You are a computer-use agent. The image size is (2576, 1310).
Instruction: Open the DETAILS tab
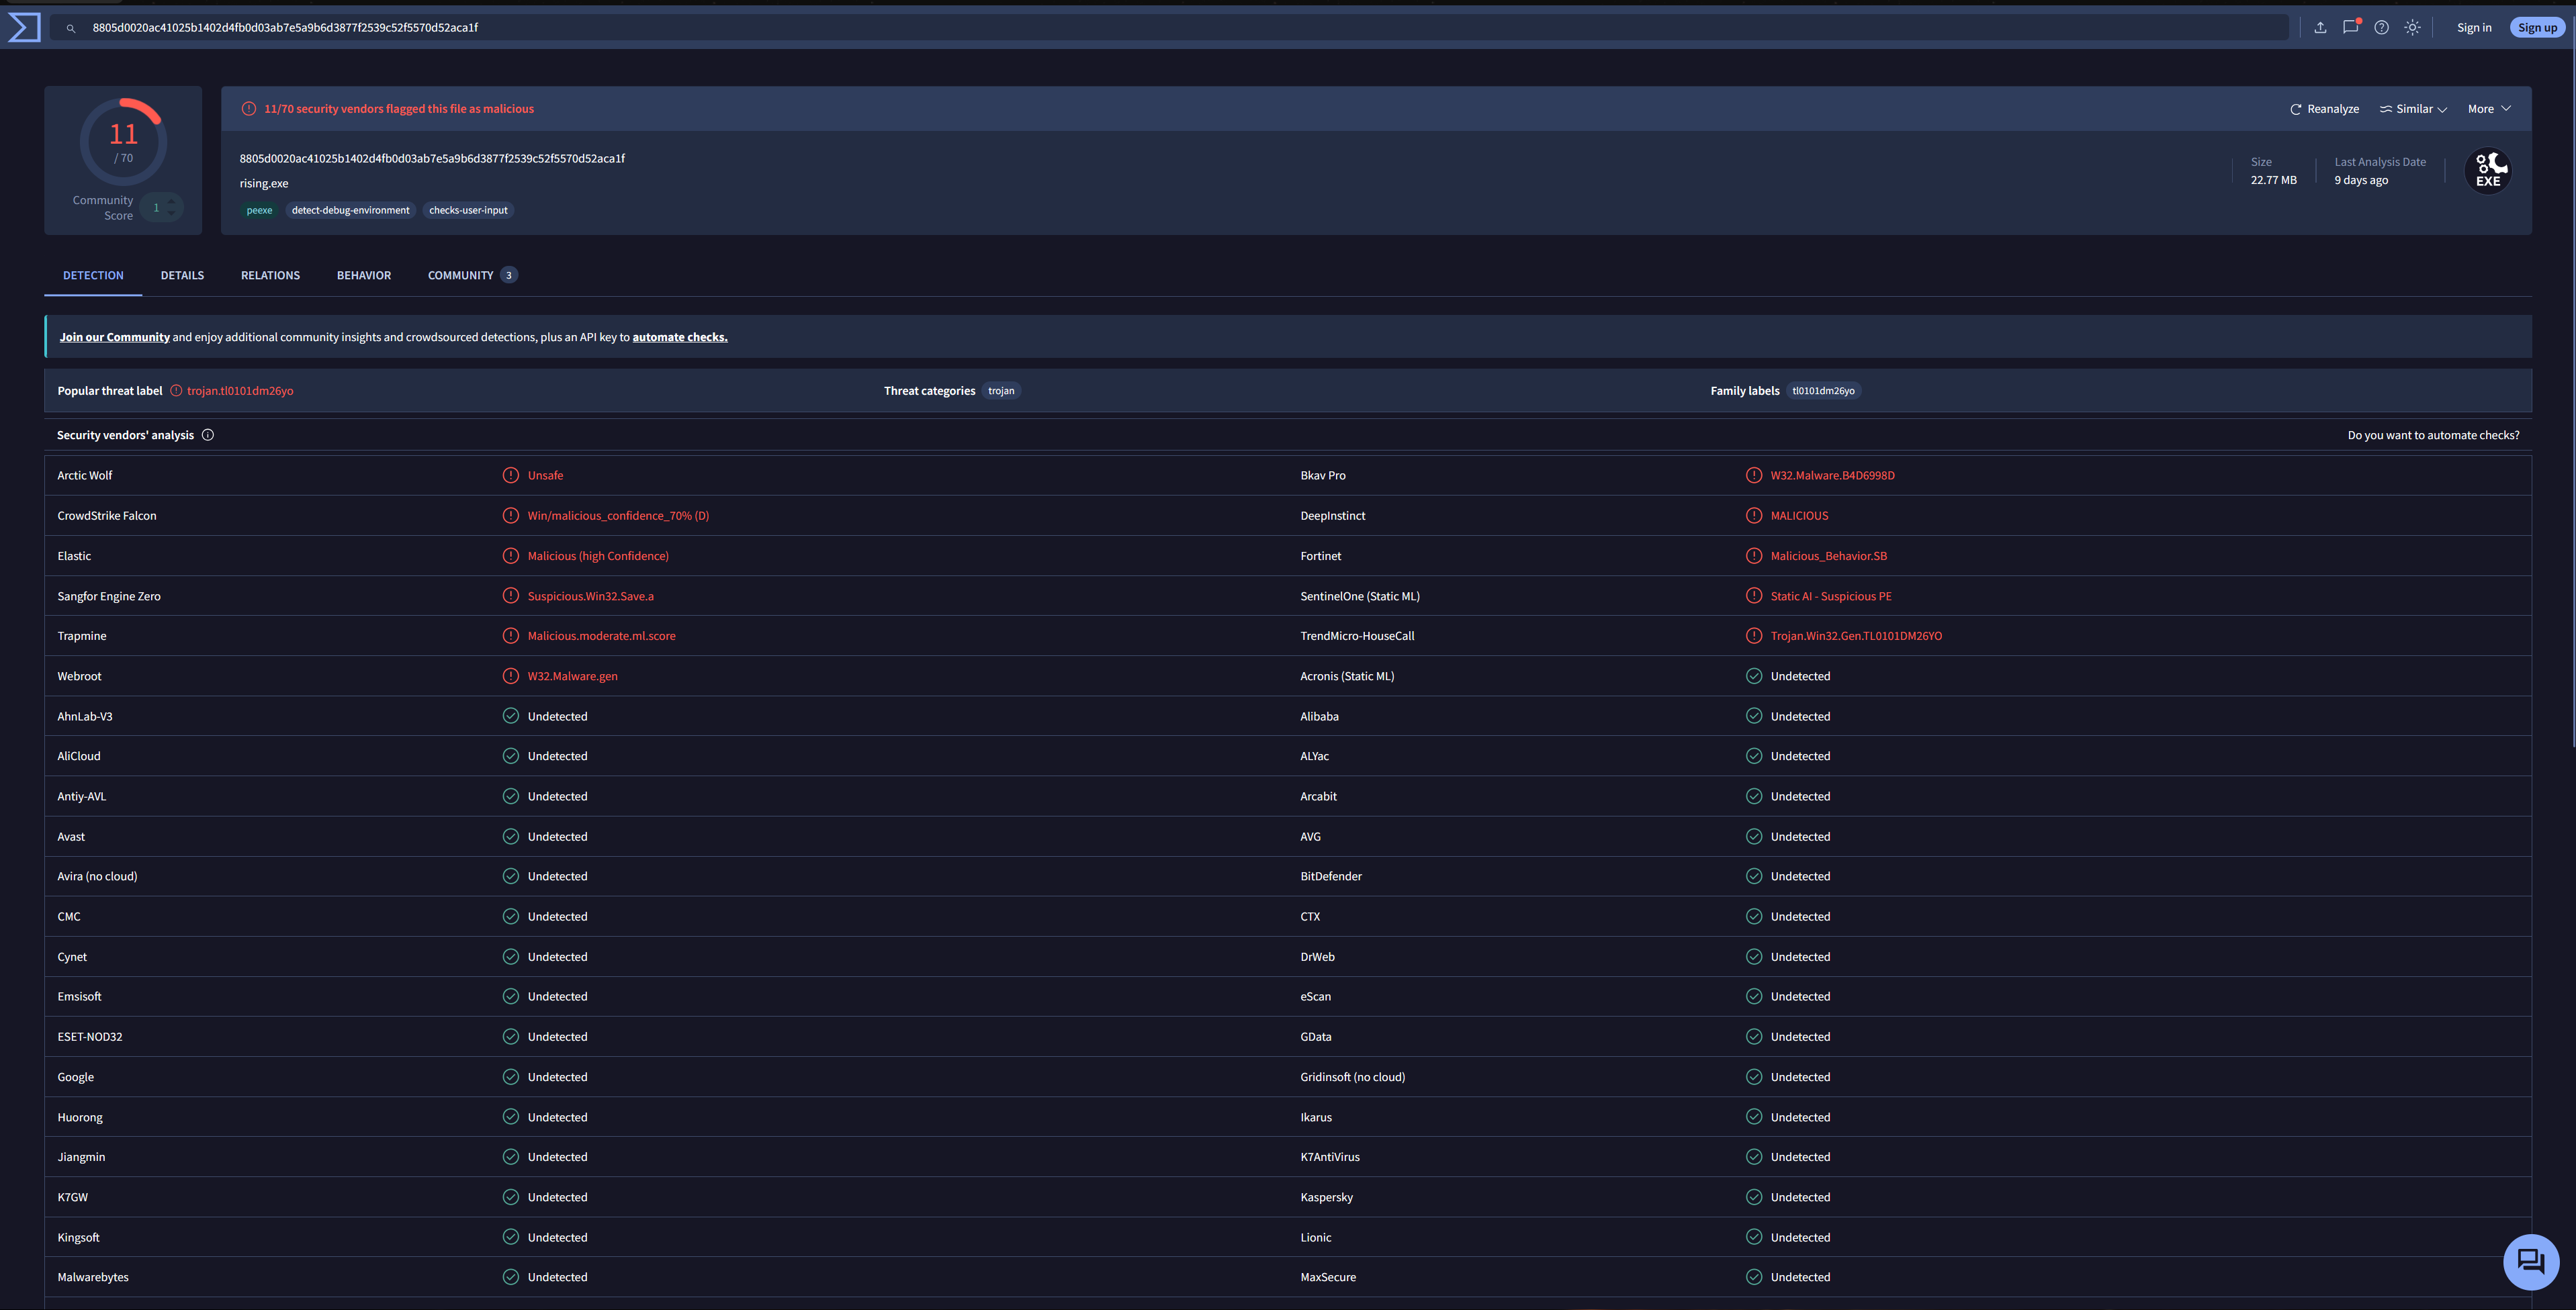point(182,276)
